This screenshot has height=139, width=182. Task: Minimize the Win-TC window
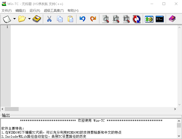point(152,4)
